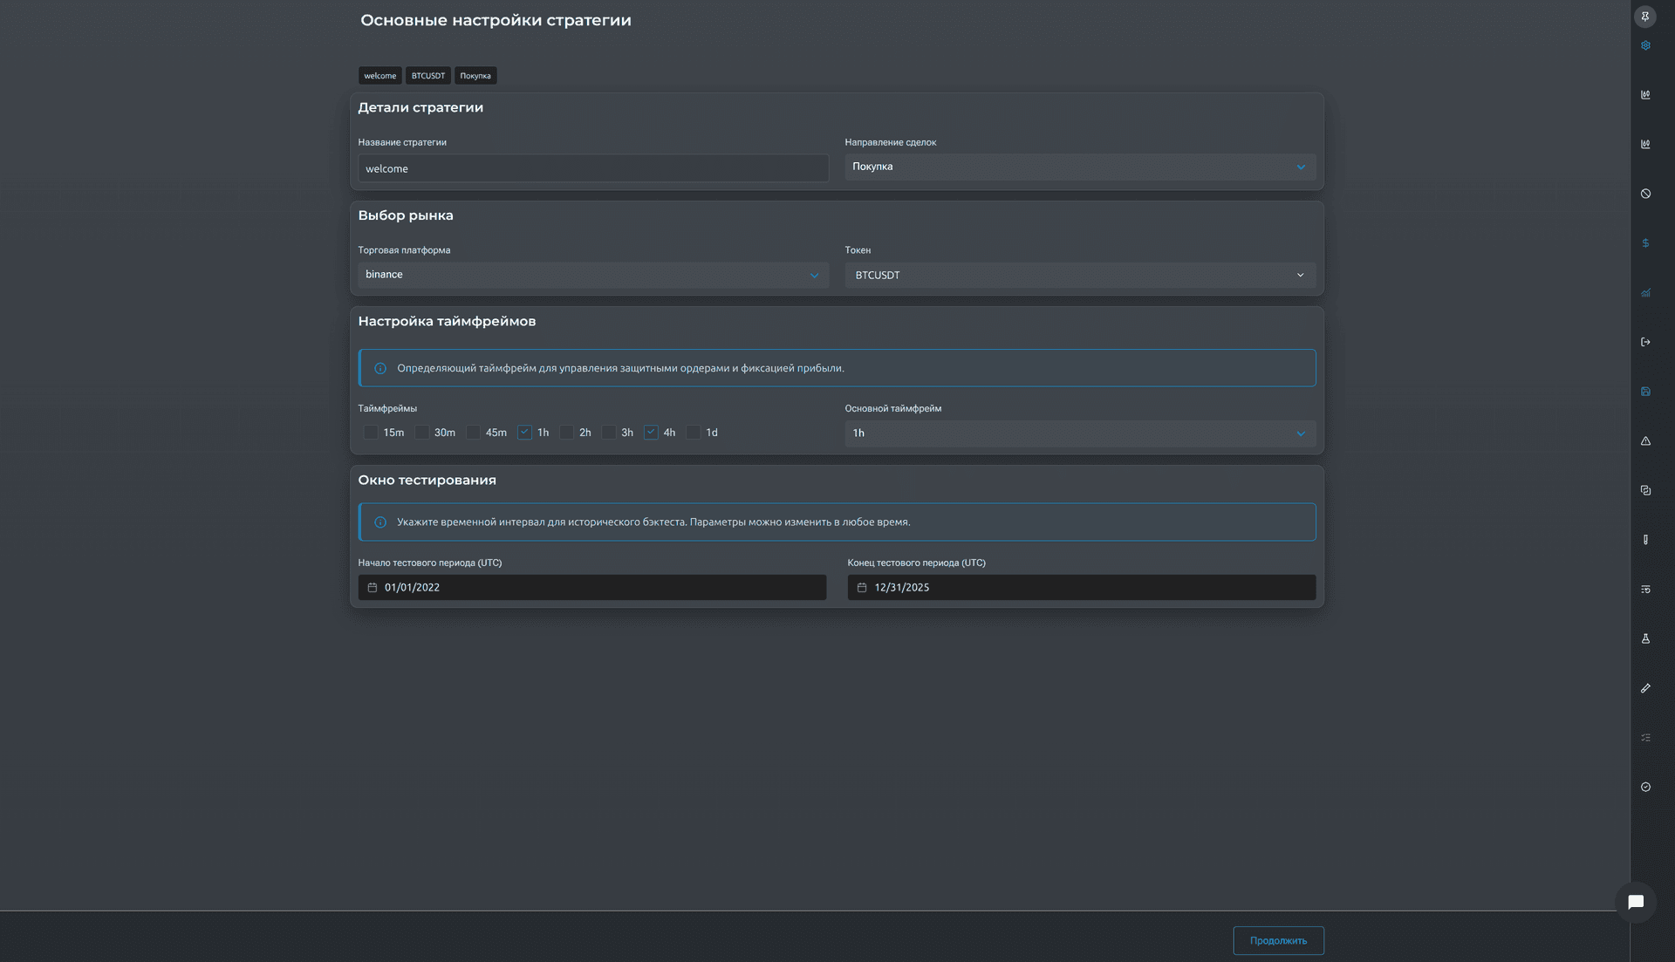Click info icon in the backtest interval notice
This screenshot has height=962, width=1675.
coord(380,522)
